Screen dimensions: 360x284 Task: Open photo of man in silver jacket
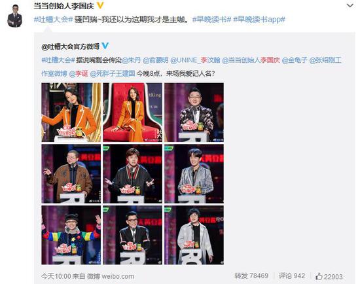[194, 174]
